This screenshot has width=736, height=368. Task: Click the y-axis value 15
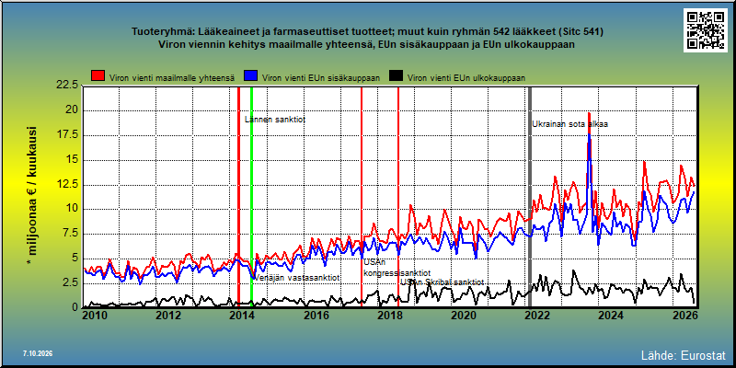(72, 159)
